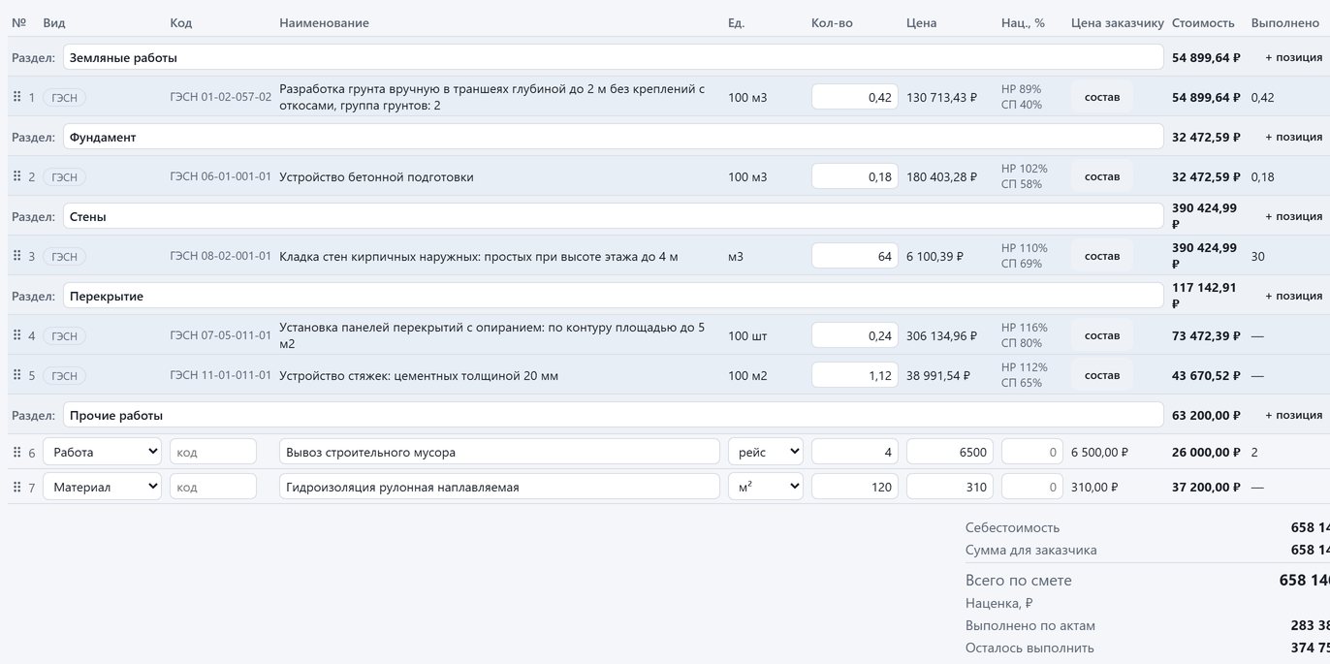
Task: Select the drag handle for row 7
Action: 16,487
